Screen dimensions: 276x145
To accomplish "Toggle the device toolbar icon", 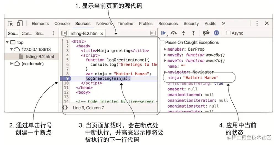I will [x=20, y=23].
